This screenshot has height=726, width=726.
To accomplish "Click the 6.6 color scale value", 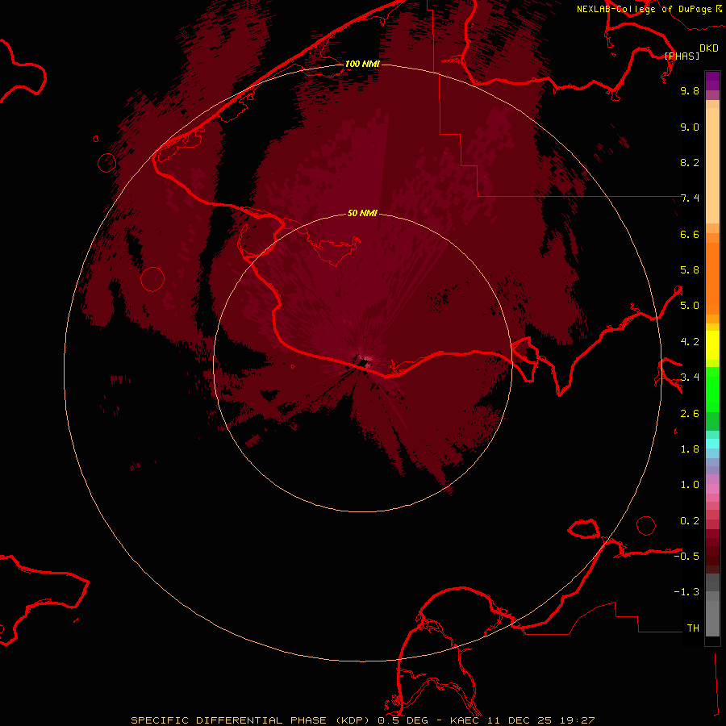I will pyautogui.click(x=690, y=234).
